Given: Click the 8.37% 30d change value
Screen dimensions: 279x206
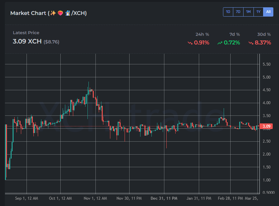Looking at the screenshot, I should coord(263,42).
